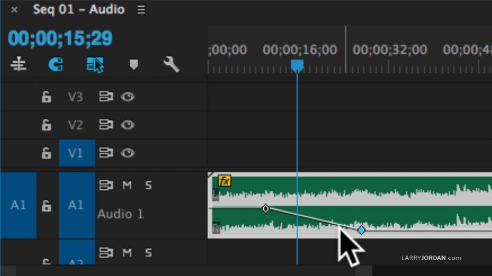The width and height of the screenshot is (492, 276).
Task: Hide the V2 track output
Action: coord(128,125)
